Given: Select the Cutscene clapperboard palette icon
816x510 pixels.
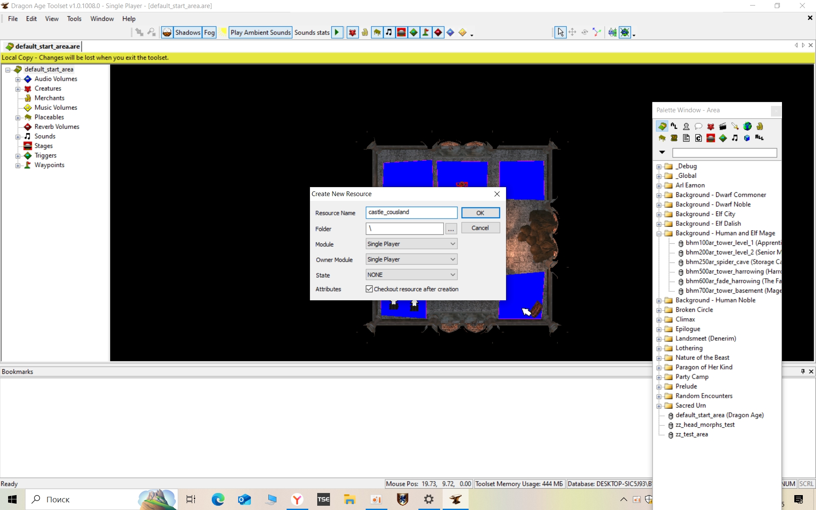Looking at the screenshot, I should 723,126.
